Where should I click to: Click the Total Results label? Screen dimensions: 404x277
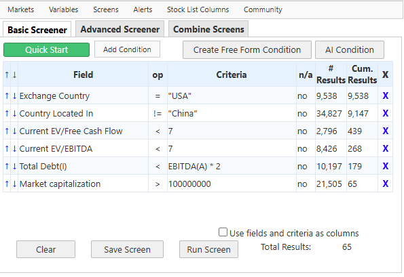[286, 247]
